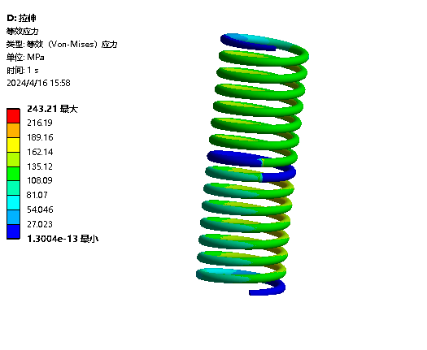This screenshot has height=350, width=427.
Task: Click the blue coil in the spring's middle
Action: (x=234, y=158)
